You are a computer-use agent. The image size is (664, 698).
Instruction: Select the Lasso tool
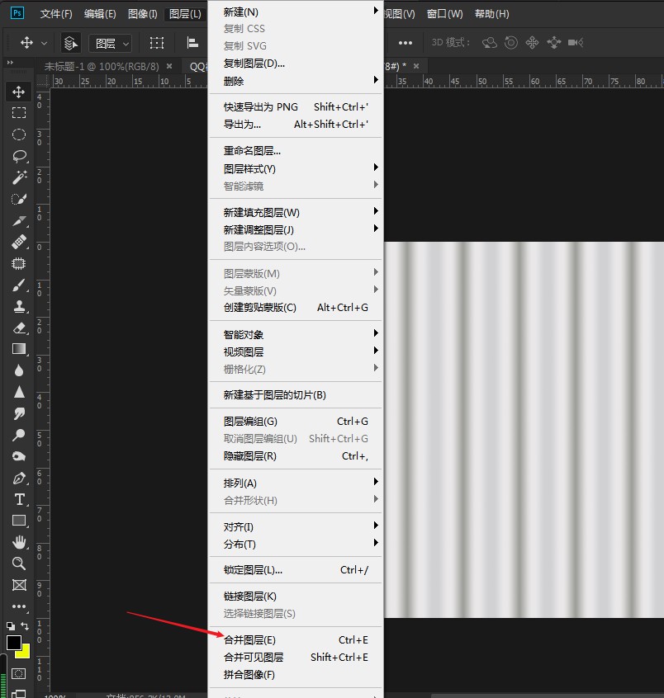(19, 156)
